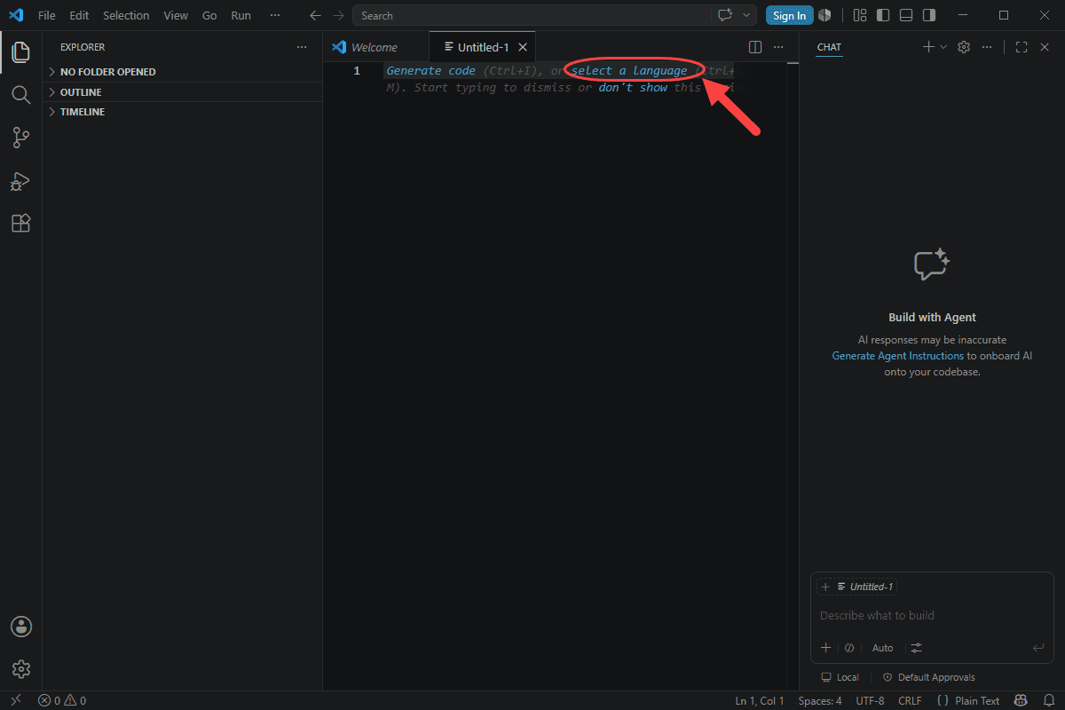
Task: Go back with the left arrow
Action: [315, 15]
